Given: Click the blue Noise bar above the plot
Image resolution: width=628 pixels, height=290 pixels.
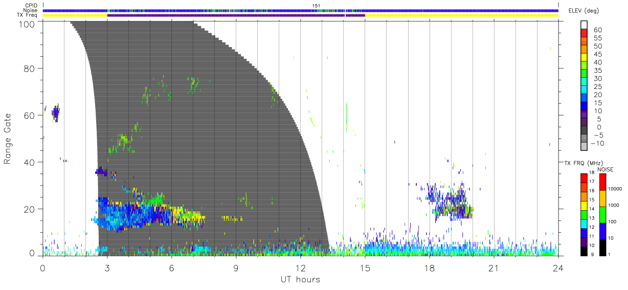Looking at the screenshot, I should coord(300,10).
